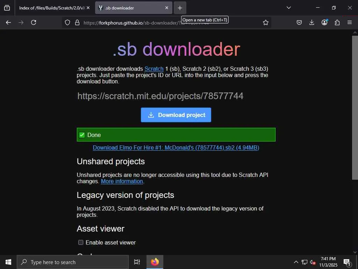Click the Scratch project URL input field
The height and width of the screenshot is (269, 358).
176,96
